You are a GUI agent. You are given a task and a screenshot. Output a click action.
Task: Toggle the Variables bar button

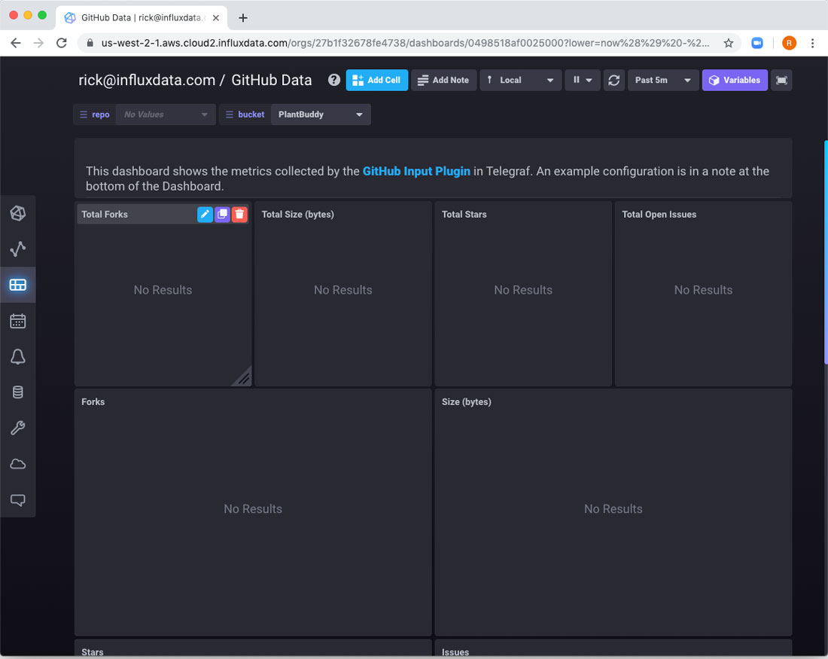[x=734, y=80]
